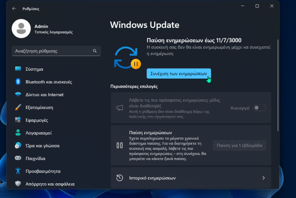Screen dimensions: 296x198
Task: Select Απόρρητο και ασφάλεια label
Action: [x=50, y=184]
